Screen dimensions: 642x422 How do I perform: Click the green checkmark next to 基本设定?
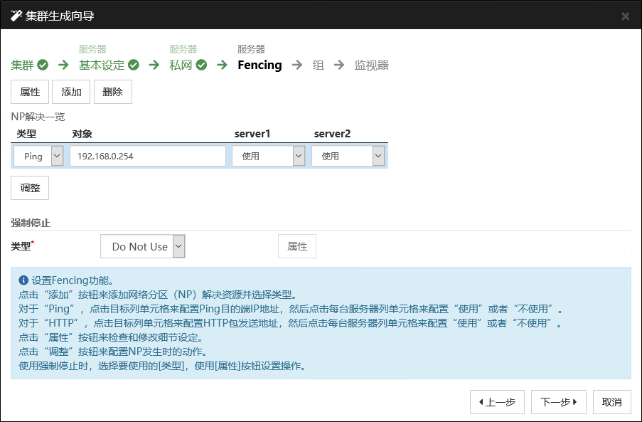[134, 65]
